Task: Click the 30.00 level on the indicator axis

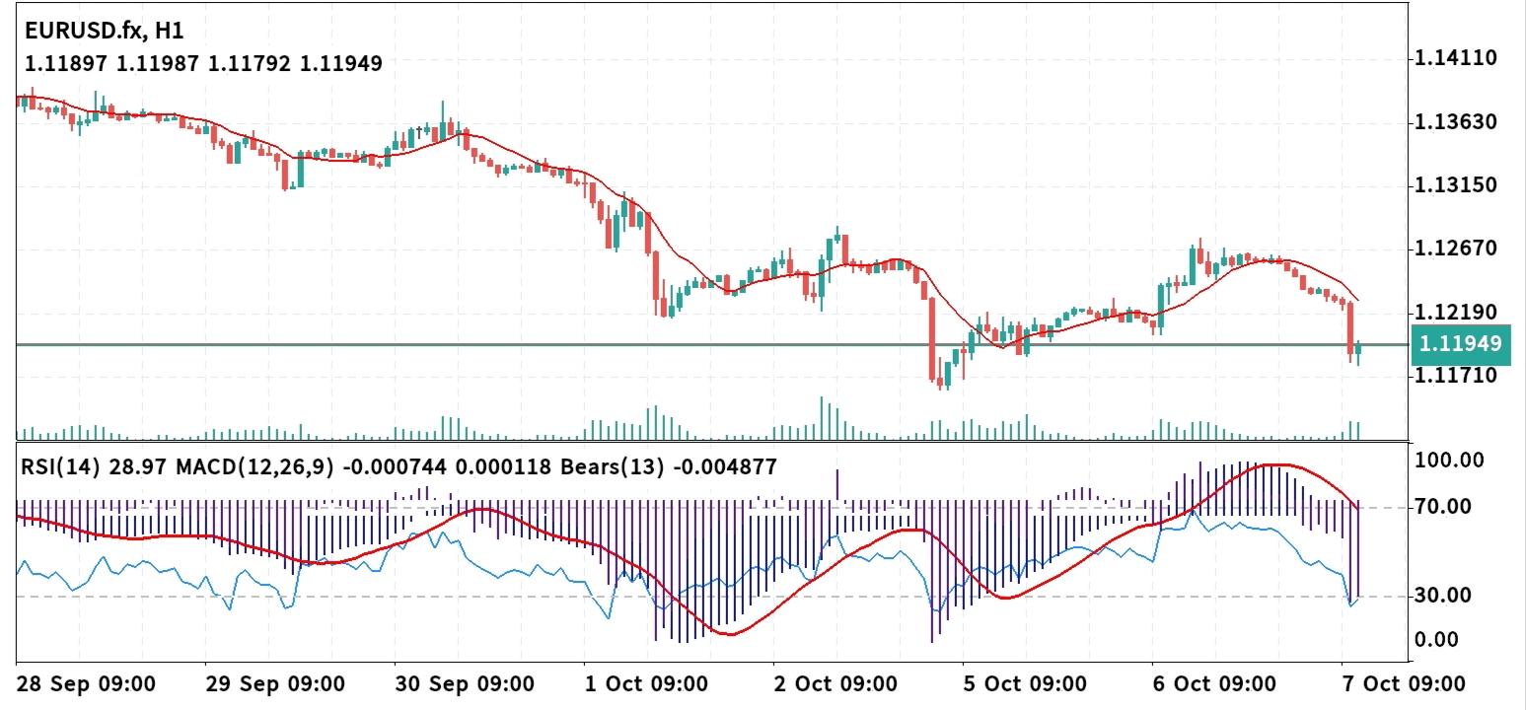Action: [1443, 596]
